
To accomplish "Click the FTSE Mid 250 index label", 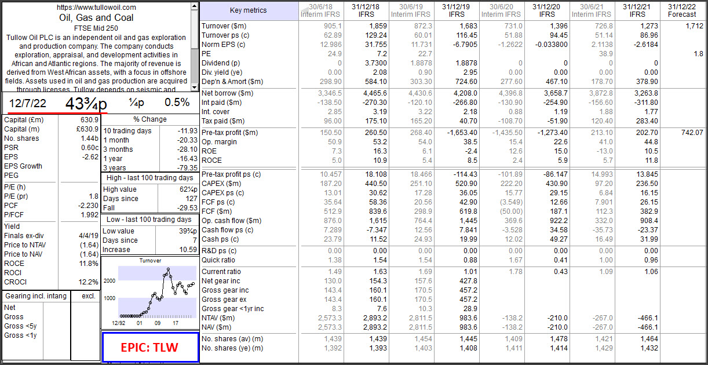I will (x=96, y=28).
